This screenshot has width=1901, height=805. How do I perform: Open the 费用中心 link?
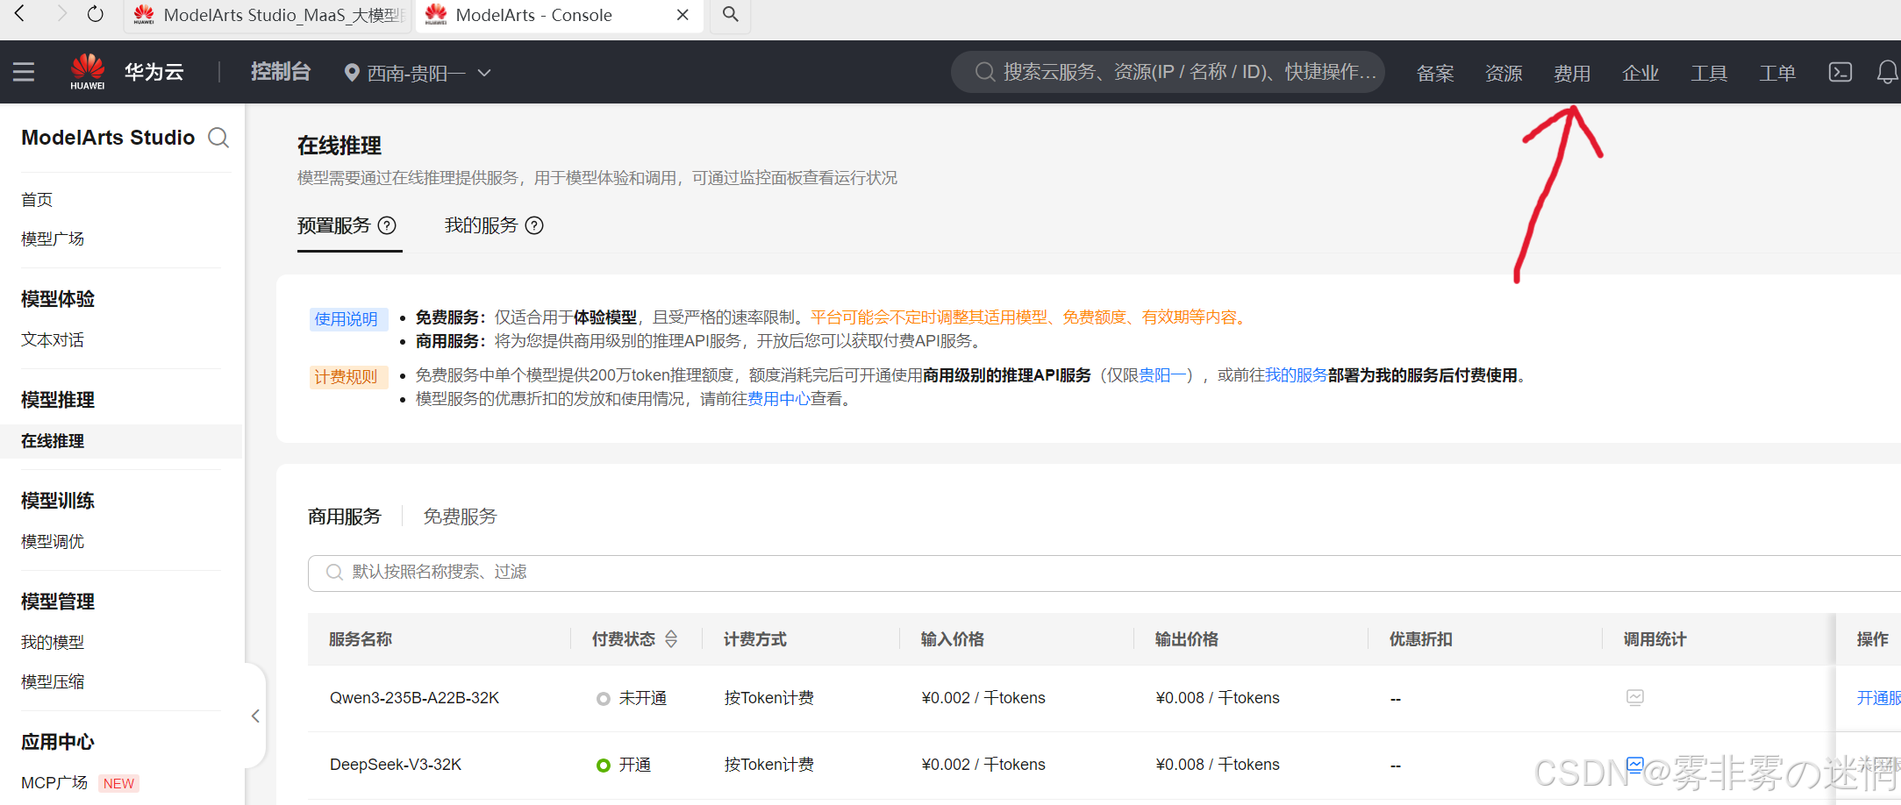(779, 399)
